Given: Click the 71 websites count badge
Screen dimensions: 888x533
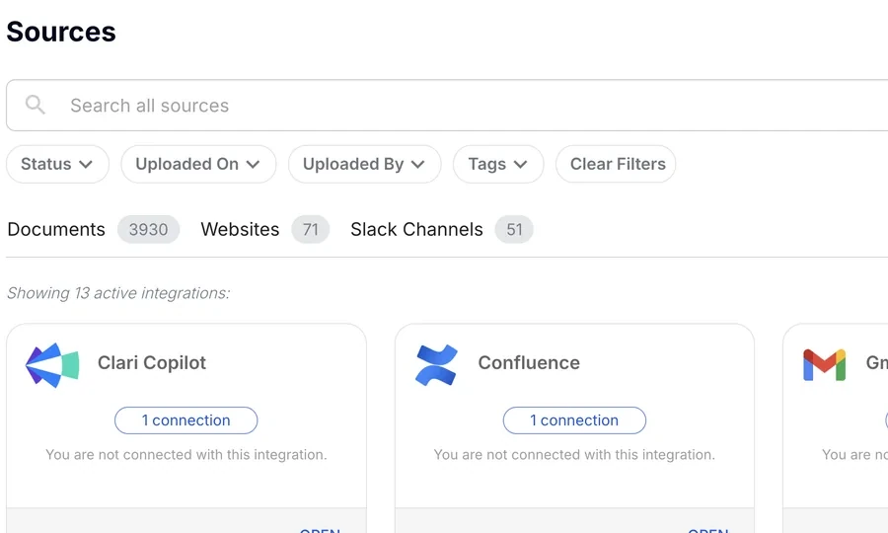Looking at the screenshot, I should [x=311, y=229].
